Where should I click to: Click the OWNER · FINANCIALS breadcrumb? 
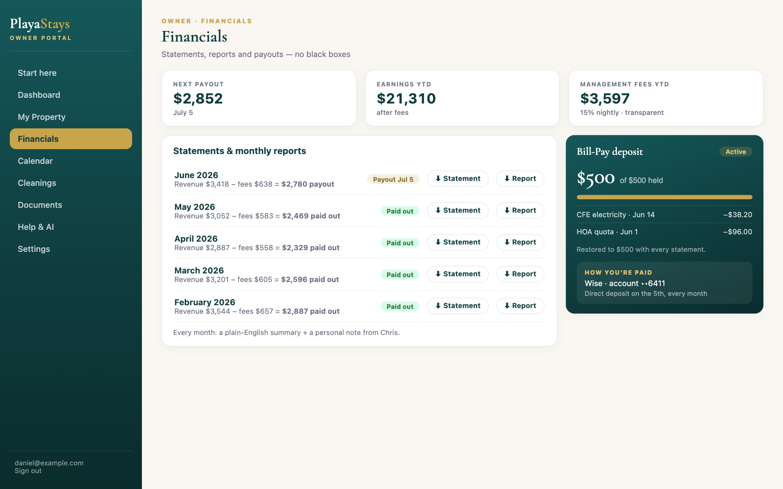point(207,21)
